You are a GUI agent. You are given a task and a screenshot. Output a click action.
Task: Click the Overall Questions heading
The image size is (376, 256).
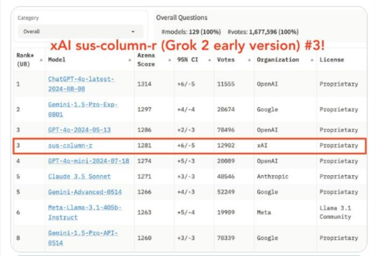coord(182,18)
